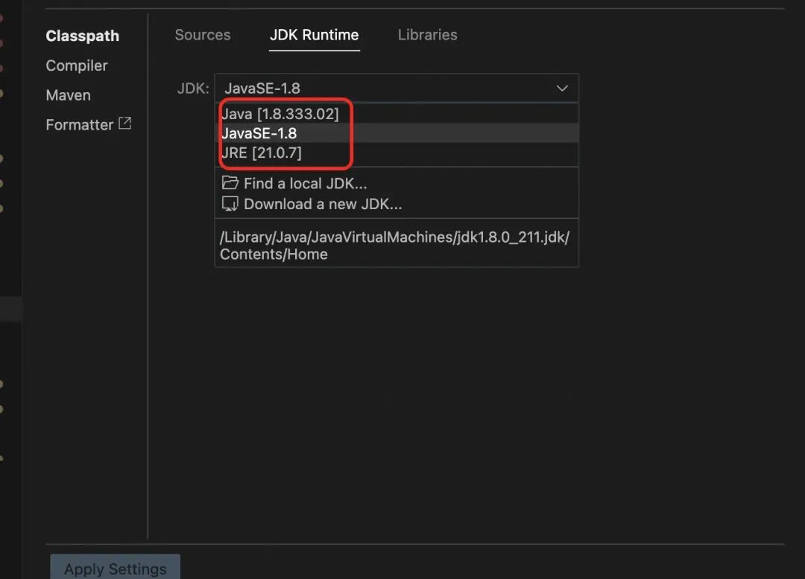The height and width of the screenshot is (579, 805).
Task: Click the download icon beside Download a new JDK
Action: point(230,204)
